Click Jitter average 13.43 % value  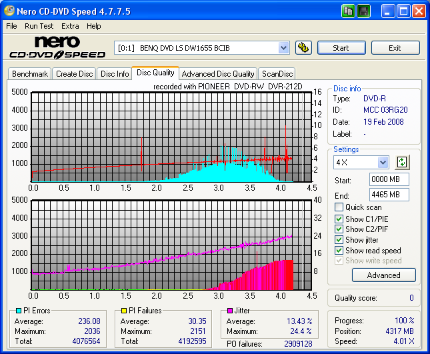click(299, 321)
